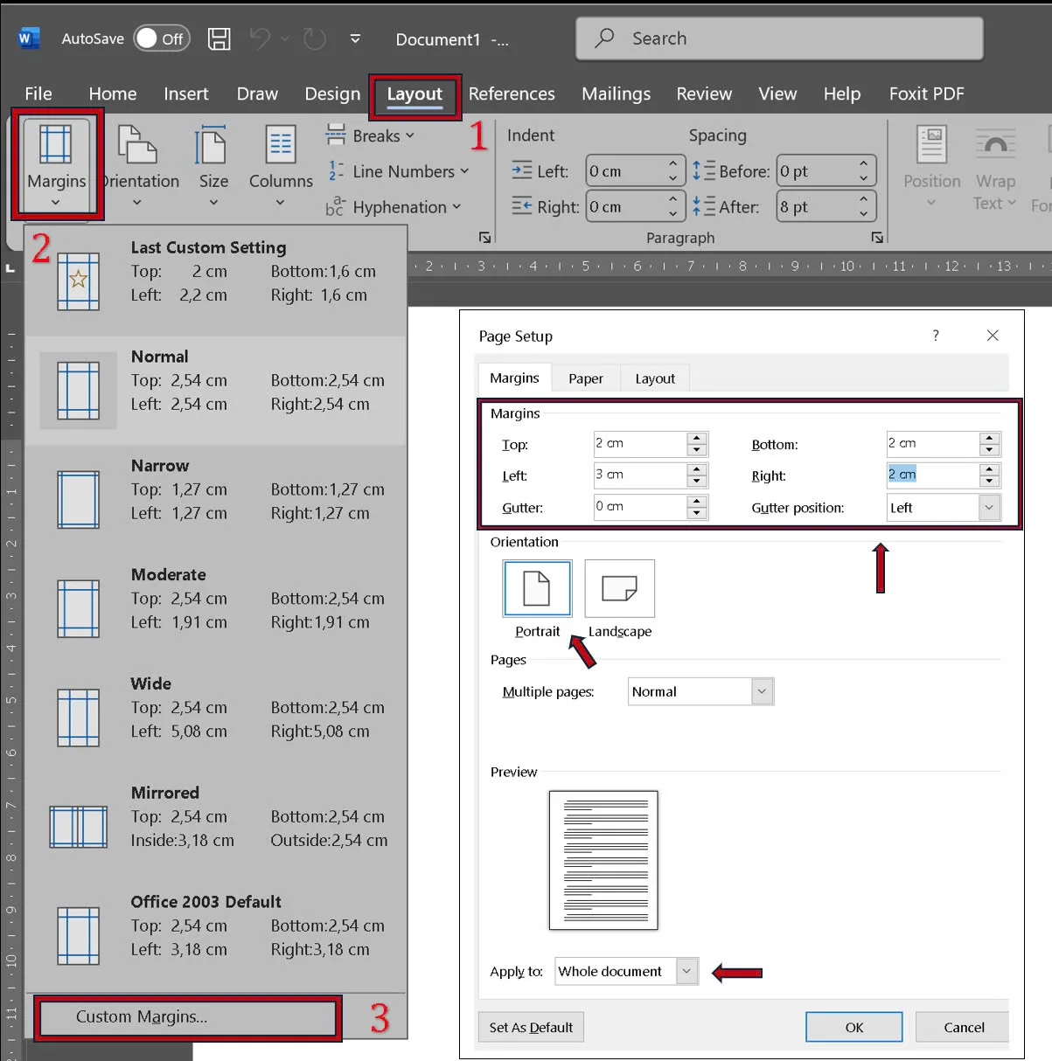Open the Apply to dropdown

click(627, 971)
